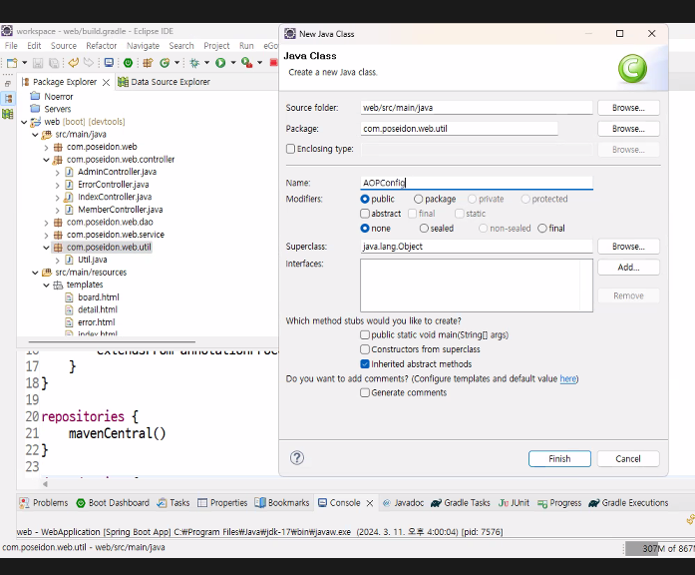Browse for the source folder
The width and height of the screenshot is (695, 575).
click(x=628, y=108)
